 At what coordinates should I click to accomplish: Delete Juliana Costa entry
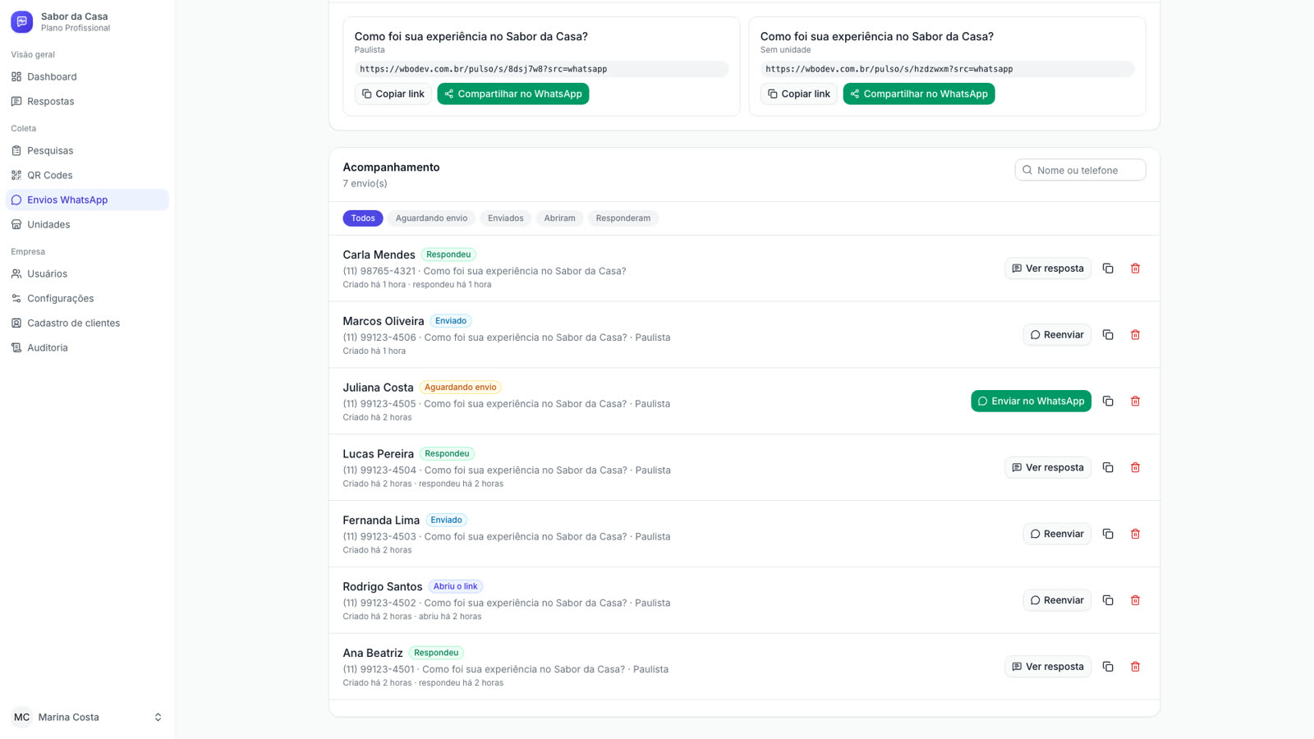click(x=1135, y=401)
